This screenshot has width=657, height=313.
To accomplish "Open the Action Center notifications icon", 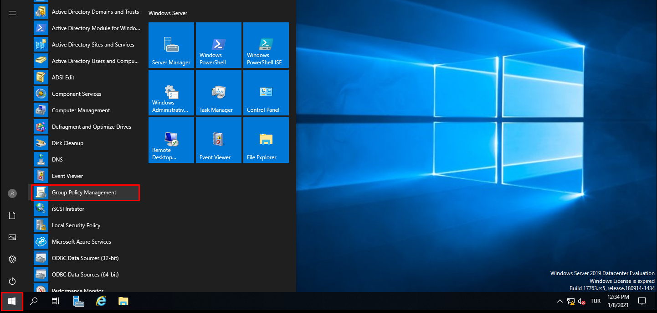I will click(x=642, y=301).
